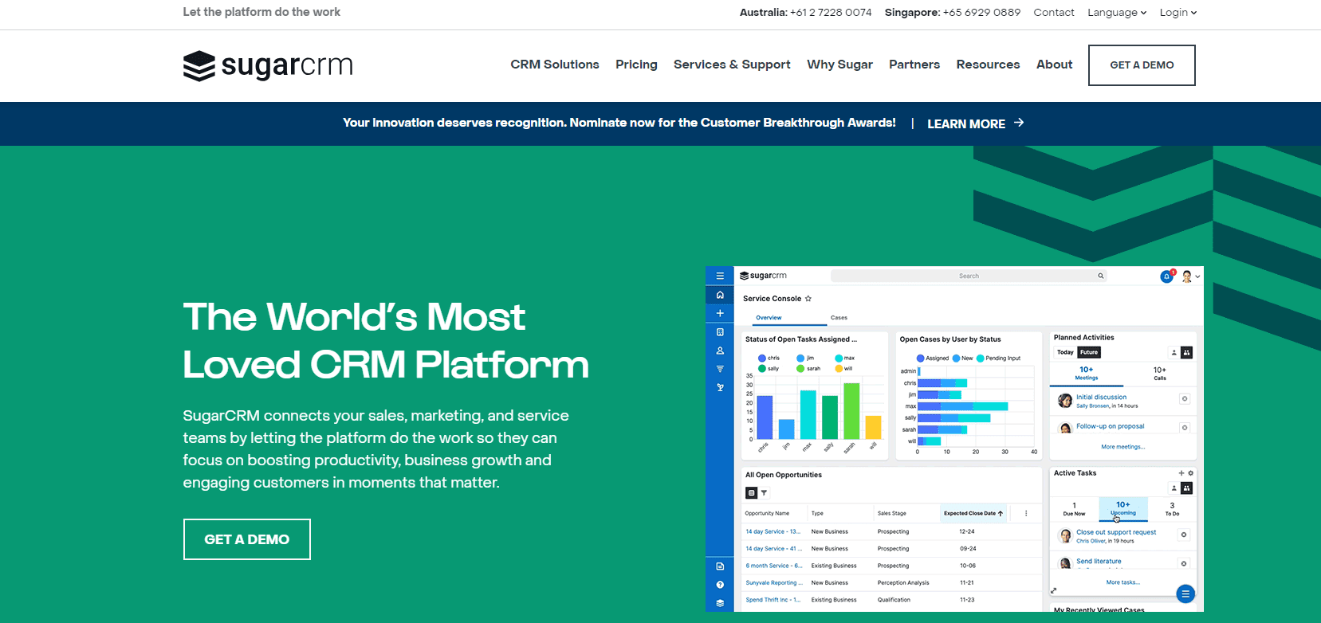Open Active Tasks gear settings icon
The height and width of the screenshot is (623, 1321).
[1191, 473]
